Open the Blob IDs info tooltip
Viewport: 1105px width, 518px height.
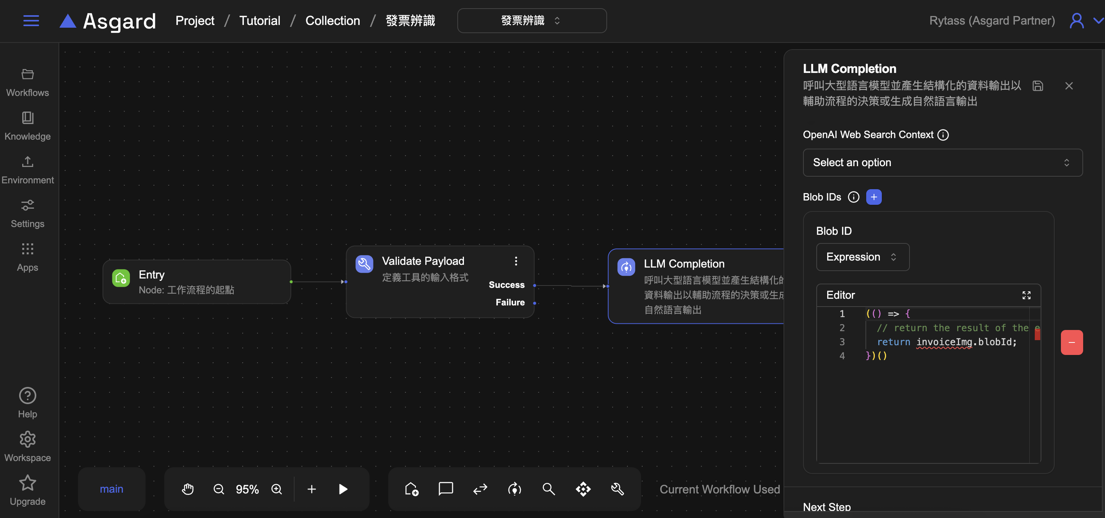coord(853,197)
